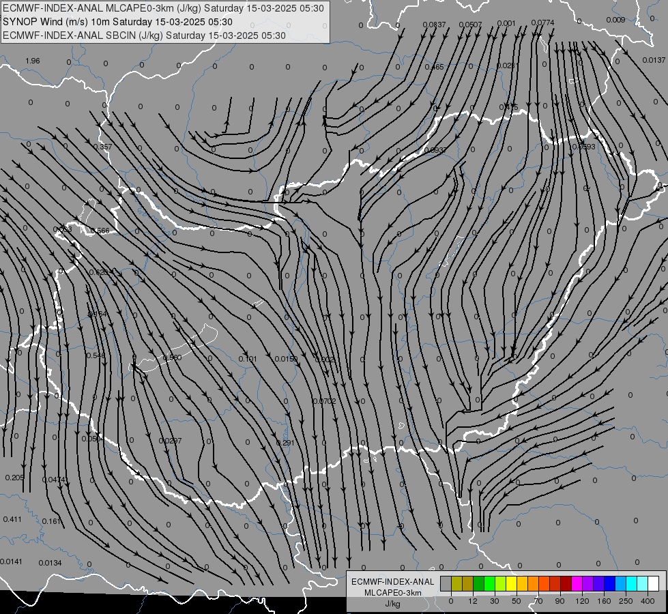This screenshot has height=614, width=668.
Task: Click the bright cyan legend swatch
Action: coord(632,583)
